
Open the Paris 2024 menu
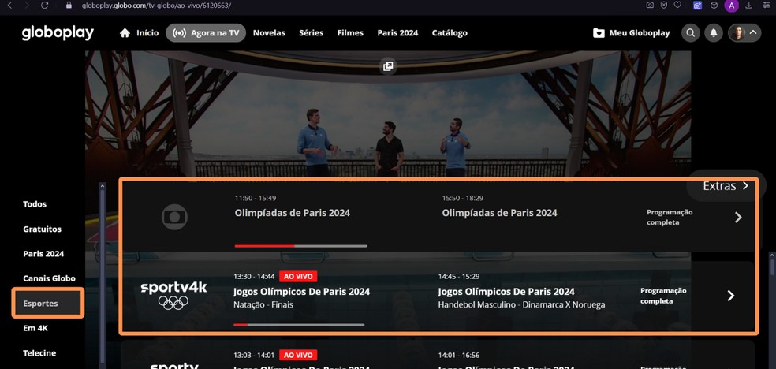[397, 32]
